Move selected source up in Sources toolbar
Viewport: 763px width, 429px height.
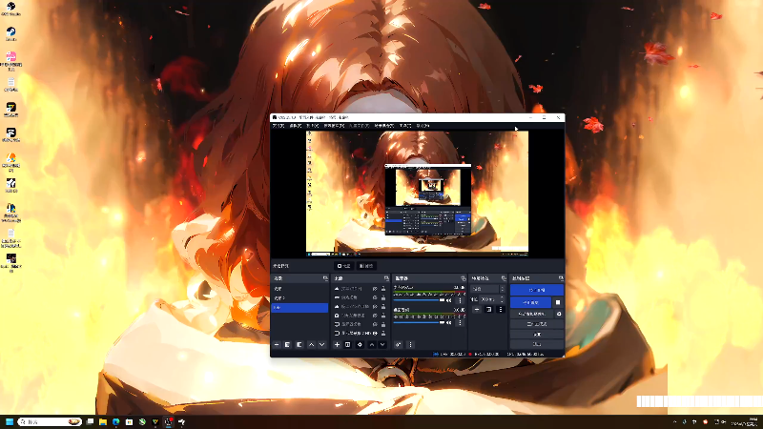(x=372, y=345)
